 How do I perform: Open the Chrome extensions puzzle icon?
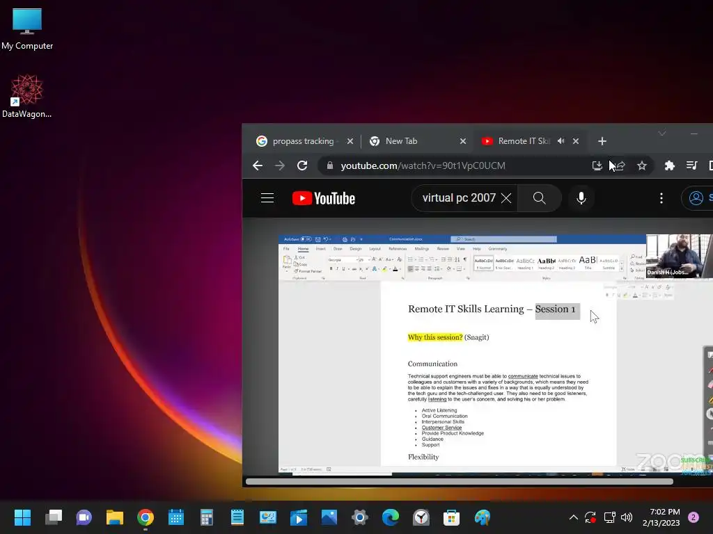point(669,165)
